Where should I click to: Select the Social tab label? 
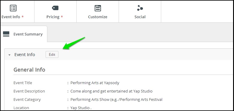(x=140, y=17)
